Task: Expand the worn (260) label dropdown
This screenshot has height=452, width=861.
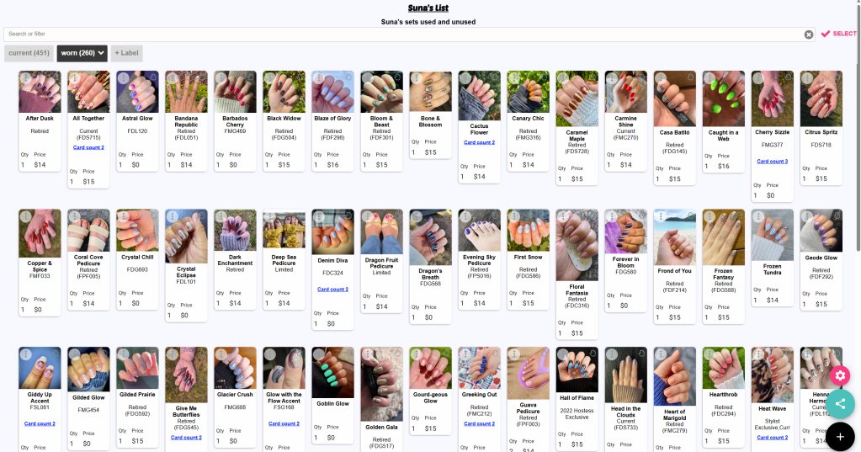Action: click(82, 53)
